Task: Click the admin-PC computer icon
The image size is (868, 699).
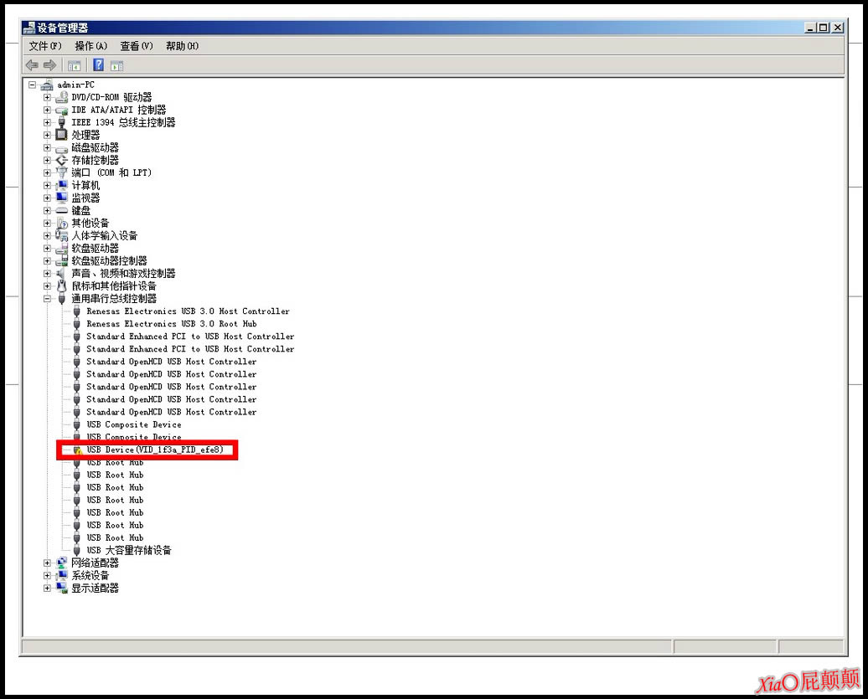Action: click(47, 85)
